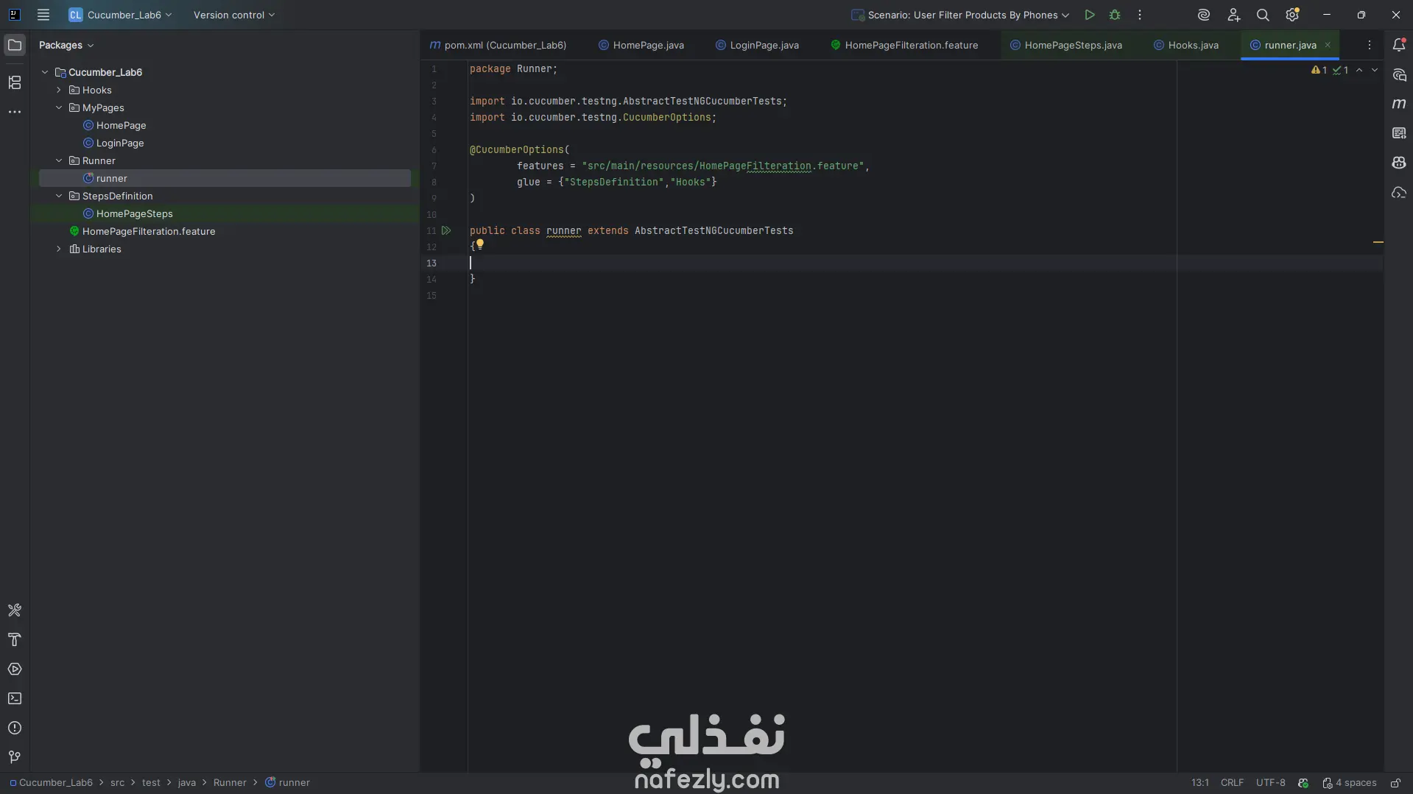
Task: Collapse the StepsDefinition package
Action: pyautogui.click(x=59, y=196)
